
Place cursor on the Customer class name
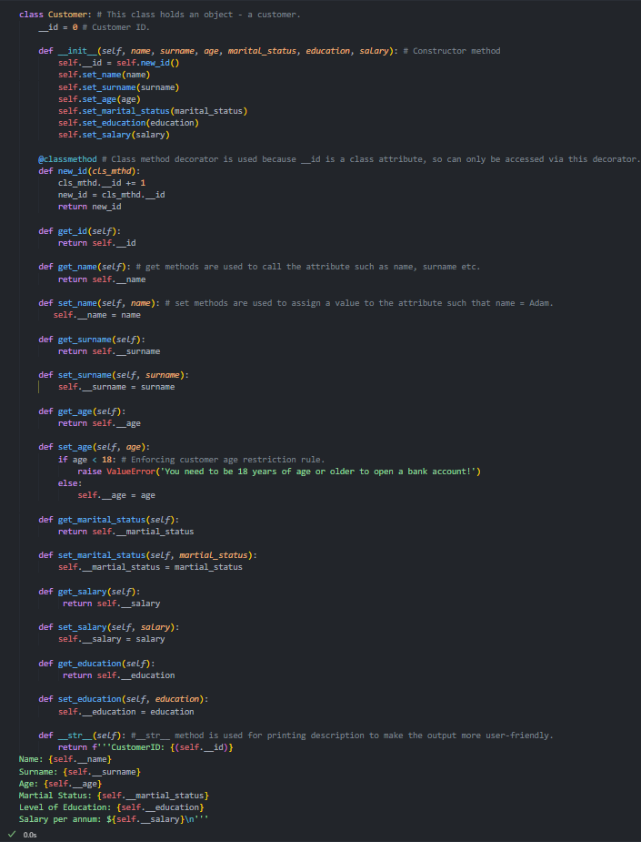[62, 15]
